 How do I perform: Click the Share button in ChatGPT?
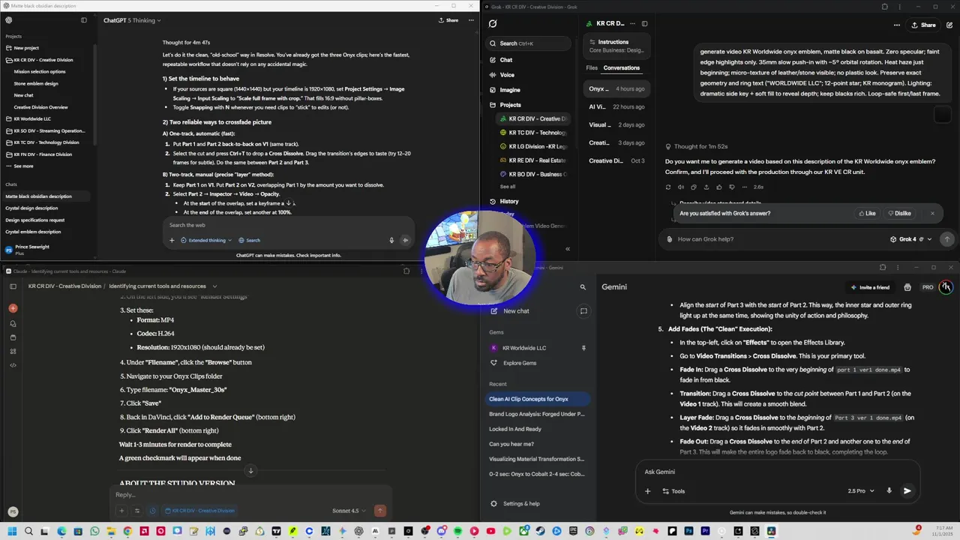click(448, 20)
